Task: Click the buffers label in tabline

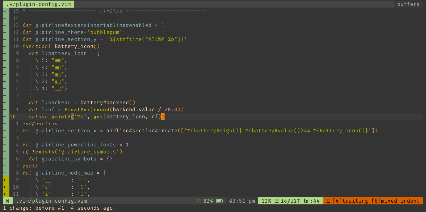Action: coord(408,4)
